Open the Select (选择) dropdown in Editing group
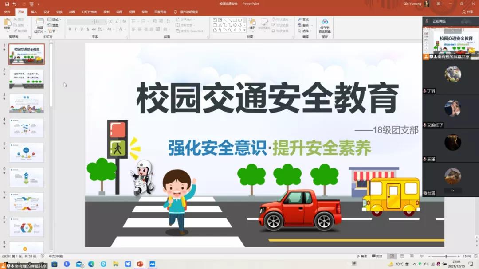Screen dimensions: 479x269 pos(305,31)
